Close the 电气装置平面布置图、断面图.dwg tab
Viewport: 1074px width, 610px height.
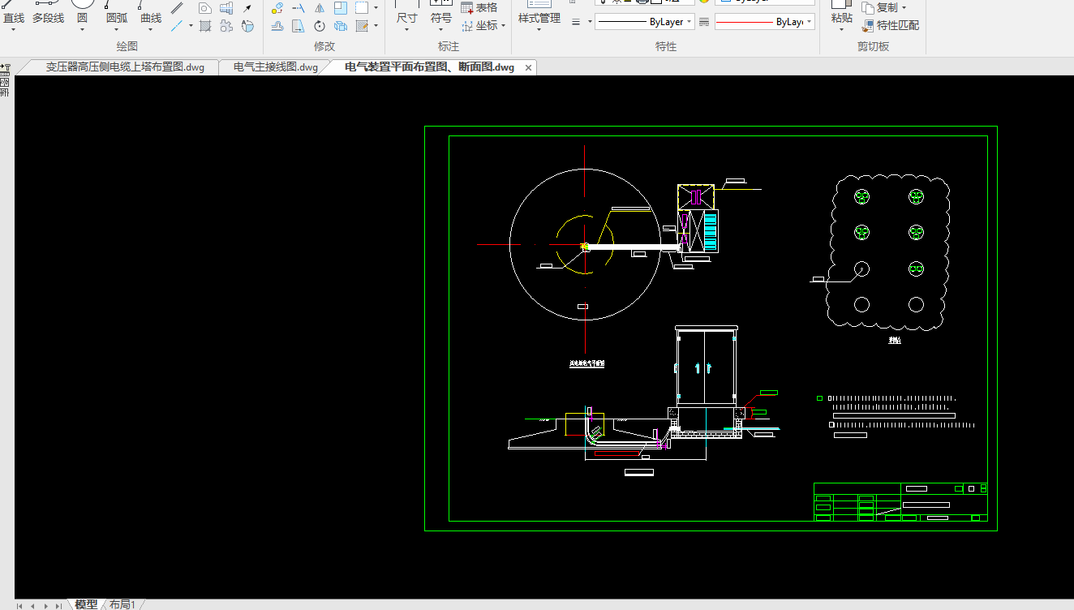click(x=529, y=68)
